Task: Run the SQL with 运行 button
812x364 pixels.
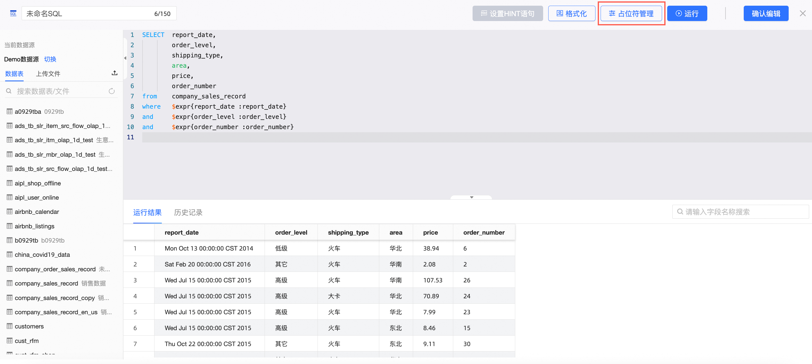Action: click(687, 14)
